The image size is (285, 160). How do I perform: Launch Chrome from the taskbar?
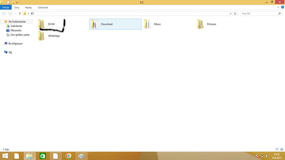(x=69, y=155)
